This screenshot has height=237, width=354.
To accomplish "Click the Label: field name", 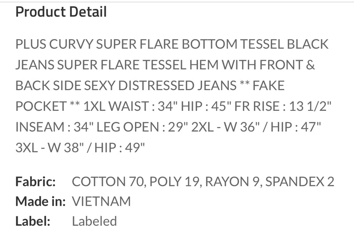I will [x=33, y=221].
